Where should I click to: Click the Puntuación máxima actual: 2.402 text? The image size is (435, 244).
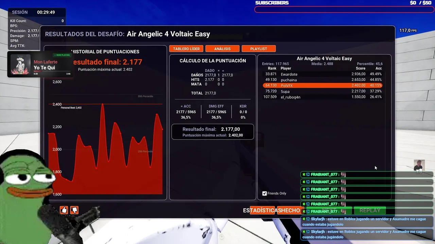click(105, 69)
